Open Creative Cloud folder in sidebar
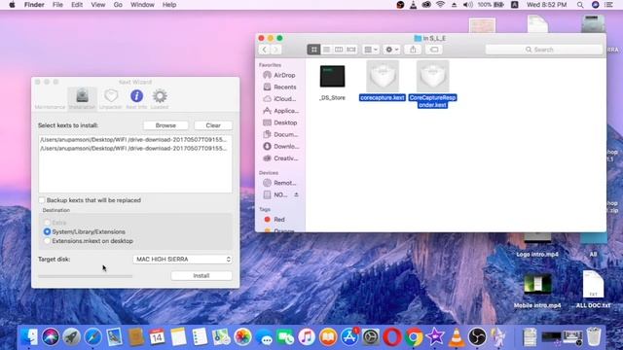 click(279, 158)
